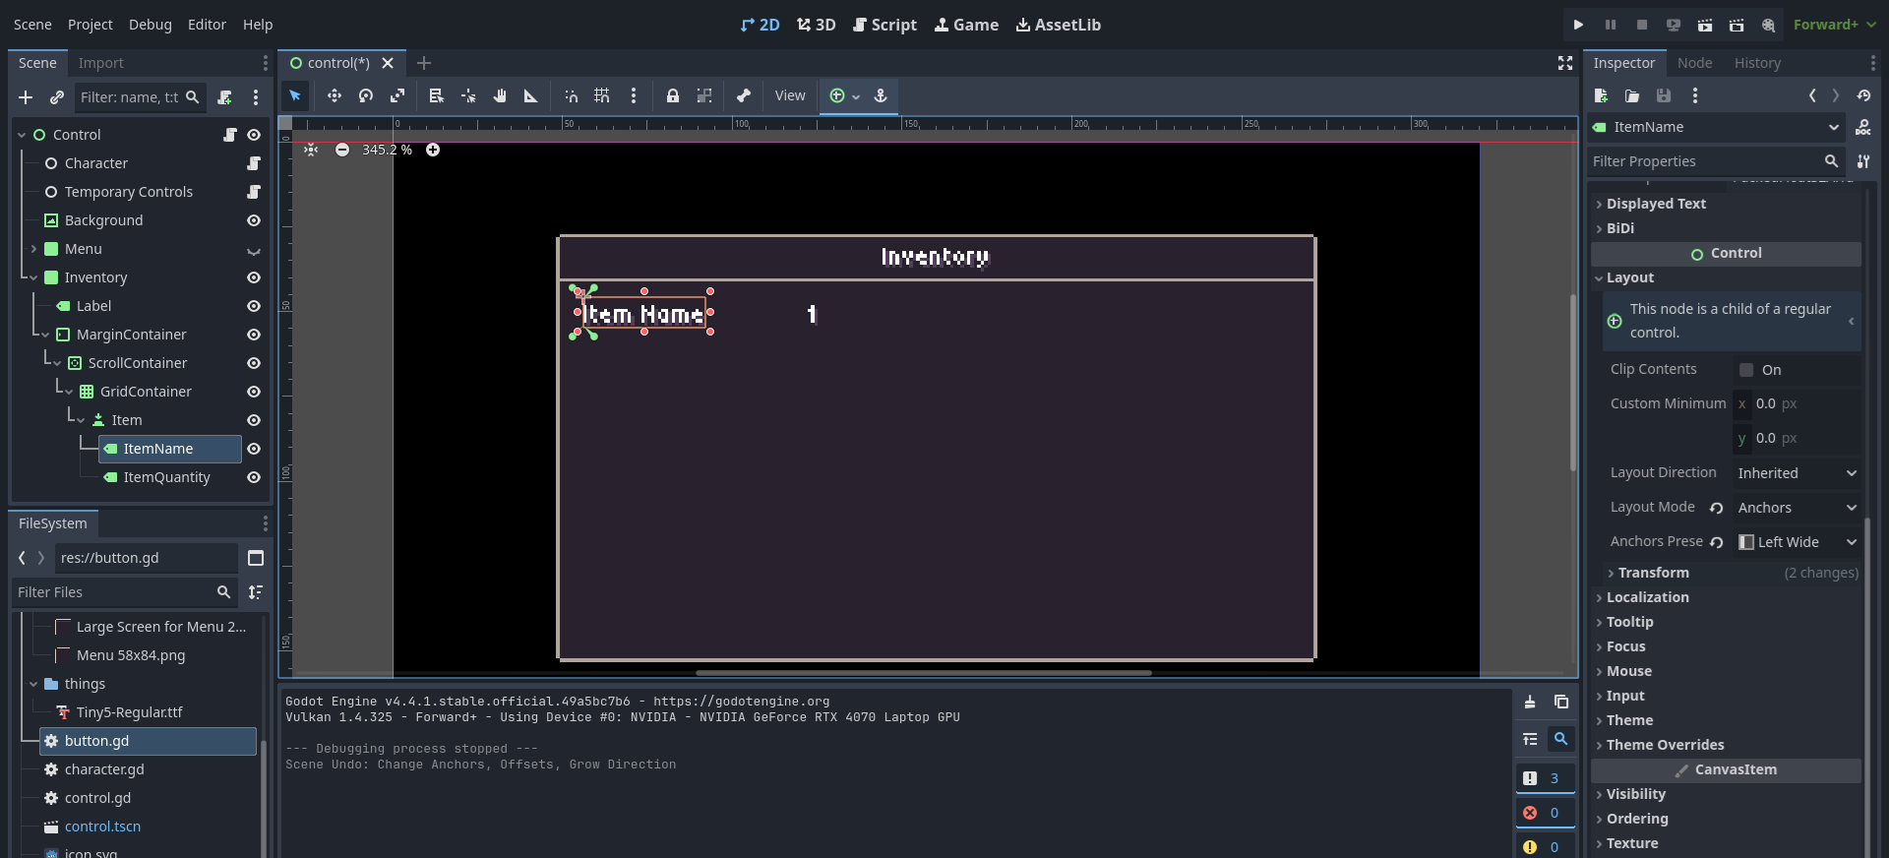Open the Project menu
This screenshot has height=858, width=1889.
pyautogui.click(x=90, y=25)
